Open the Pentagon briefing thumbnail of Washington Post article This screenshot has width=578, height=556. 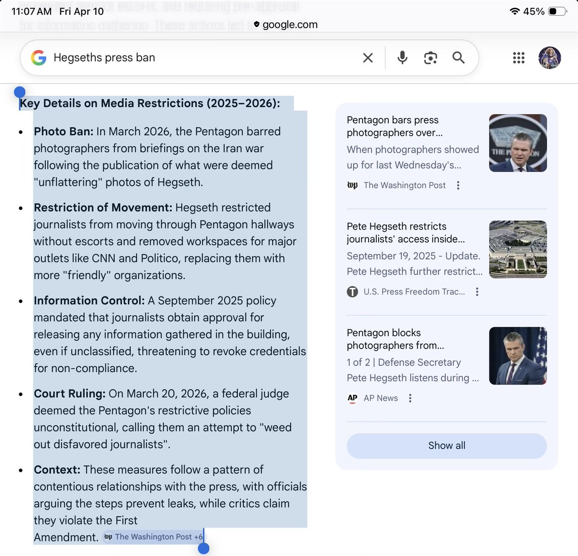coord(518,143)
